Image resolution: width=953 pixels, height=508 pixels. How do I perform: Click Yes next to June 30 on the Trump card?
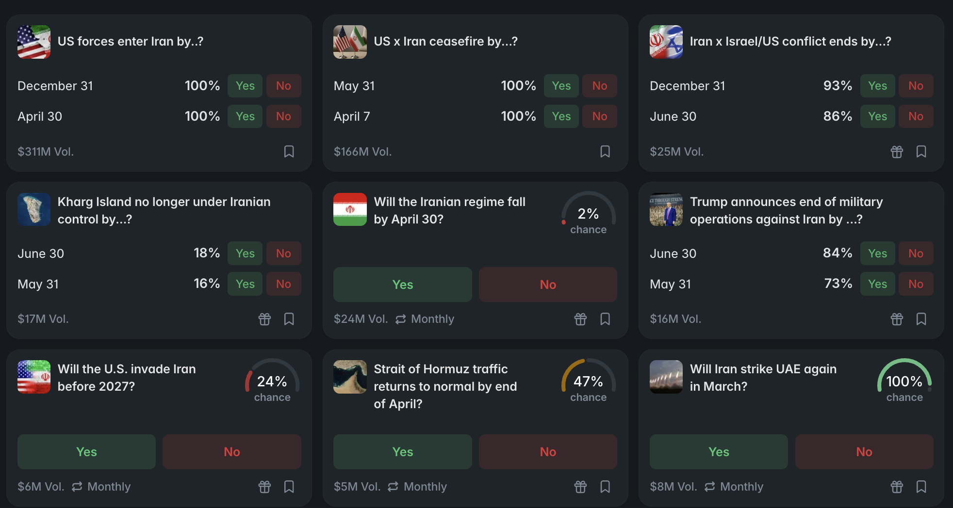[877, 253]
